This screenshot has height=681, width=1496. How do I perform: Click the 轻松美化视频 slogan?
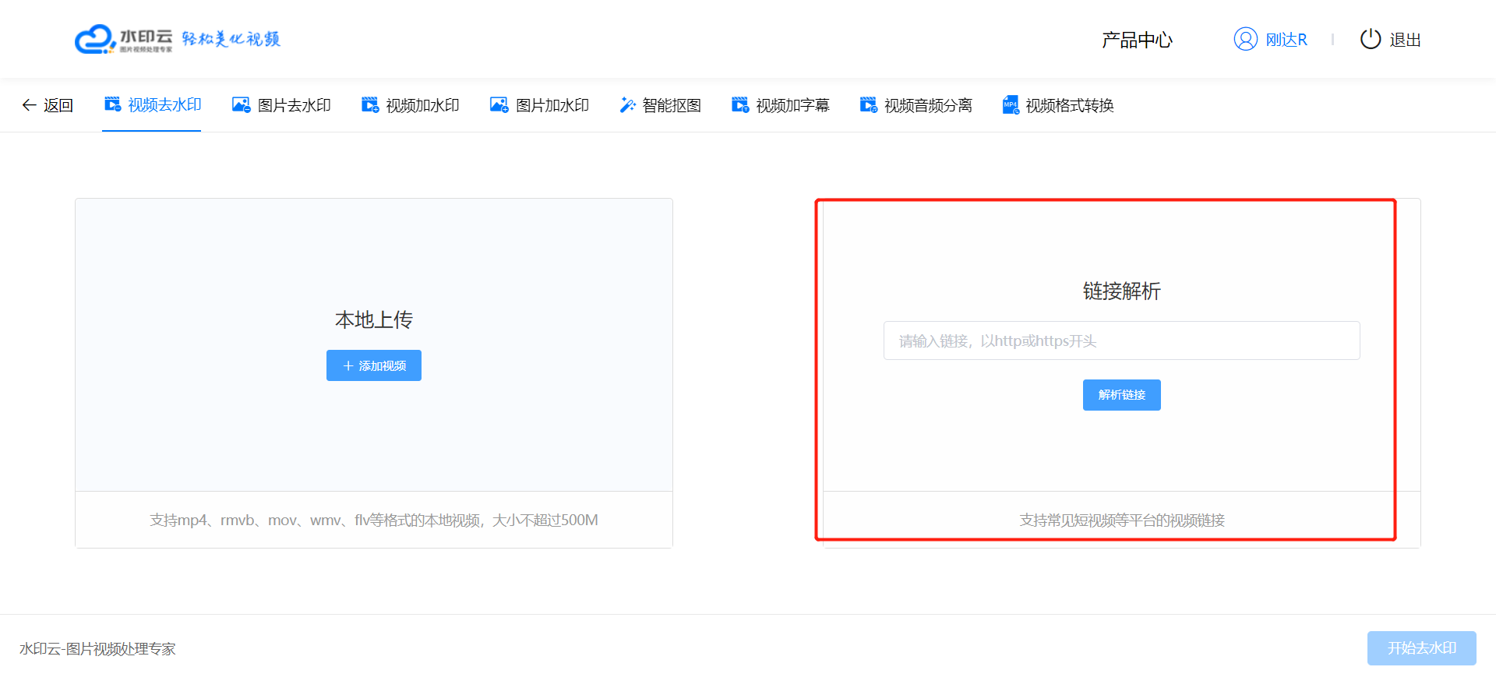click(x=231, y=39)
